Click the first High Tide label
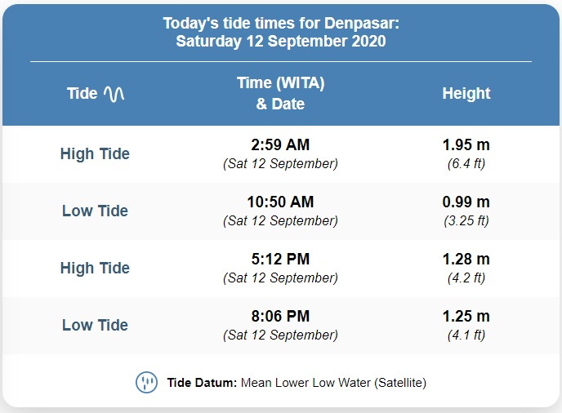 (95, 153)
